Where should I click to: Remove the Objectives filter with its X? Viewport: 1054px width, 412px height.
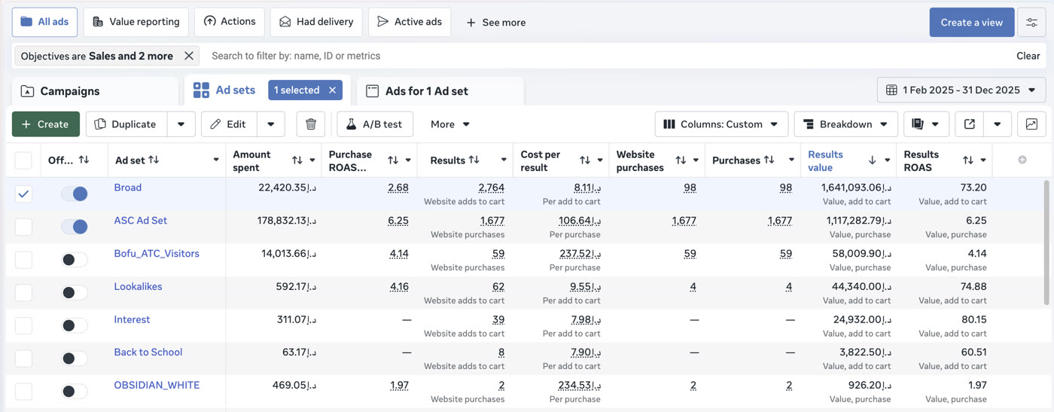point(189,56)
